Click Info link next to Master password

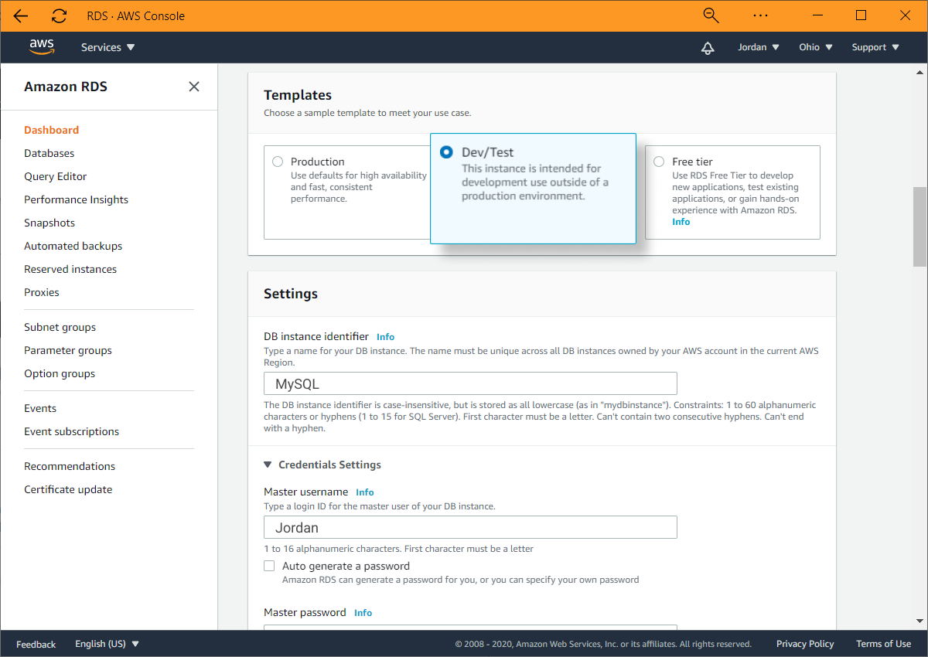pyautogui.click(x=363, y=613)
